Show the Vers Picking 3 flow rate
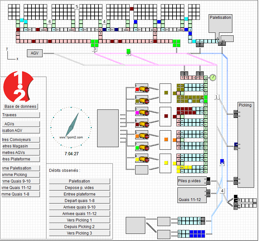Screen dimensions: 259x241 [x=80, y=233]
